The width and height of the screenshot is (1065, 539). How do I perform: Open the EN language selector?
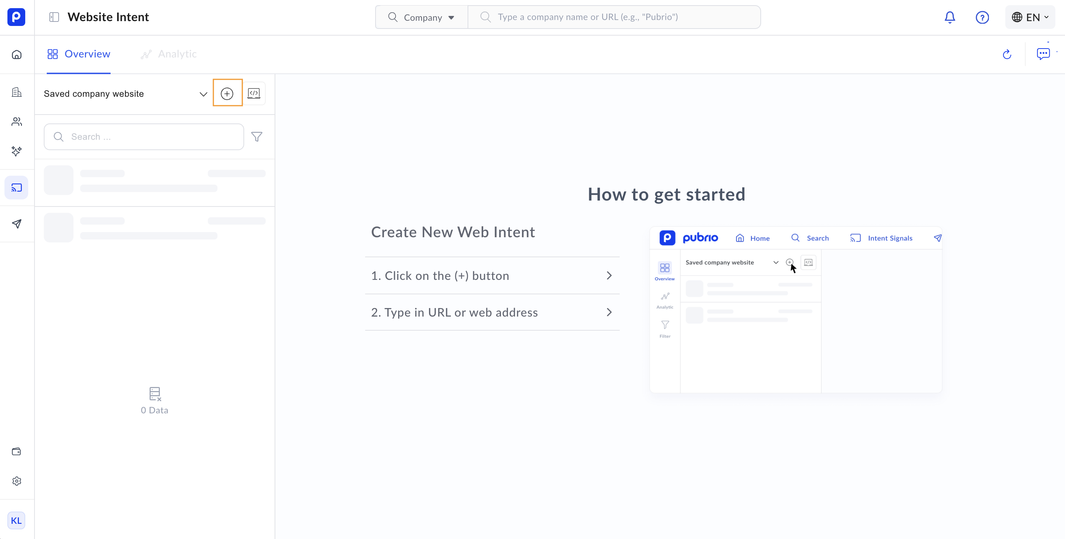(x=1030, y=17)
